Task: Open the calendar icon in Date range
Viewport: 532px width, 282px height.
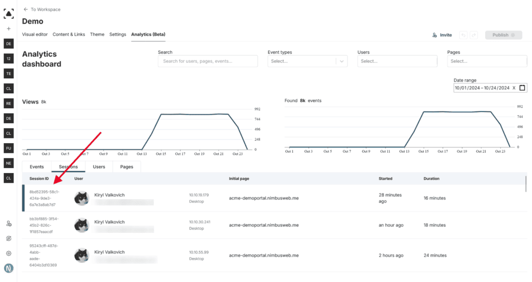Action: pyautogui.click(x=522, y=88)
